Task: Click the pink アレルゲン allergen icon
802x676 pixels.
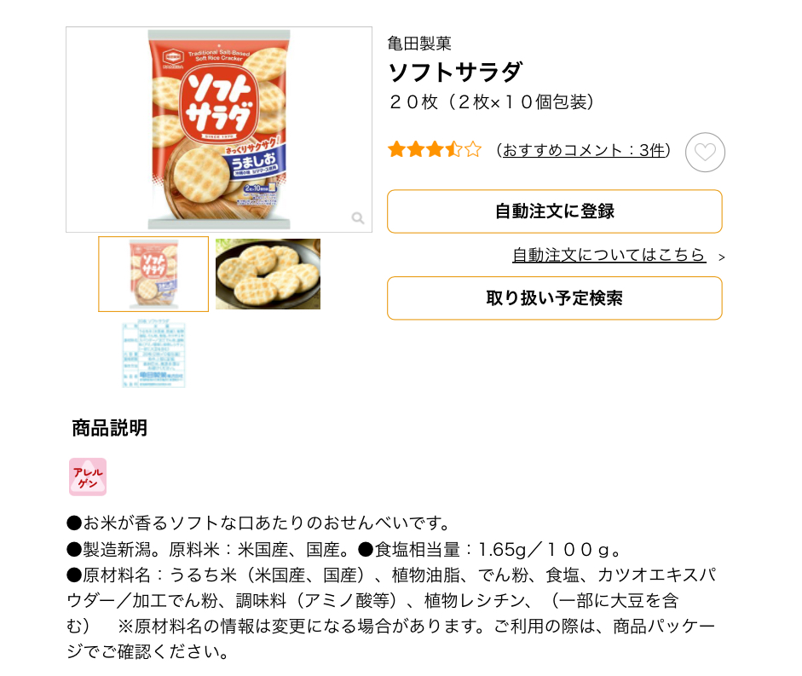Action: point(87,477)
